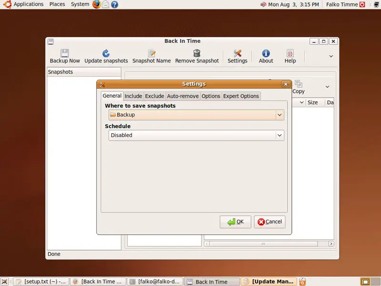Open Settings from the main toolbar
This screenshot has width=381, height=286.
(237, 53)
